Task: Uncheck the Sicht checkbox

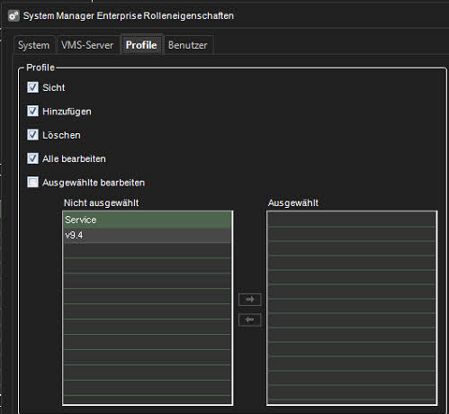Action: [x=32, y=87]
